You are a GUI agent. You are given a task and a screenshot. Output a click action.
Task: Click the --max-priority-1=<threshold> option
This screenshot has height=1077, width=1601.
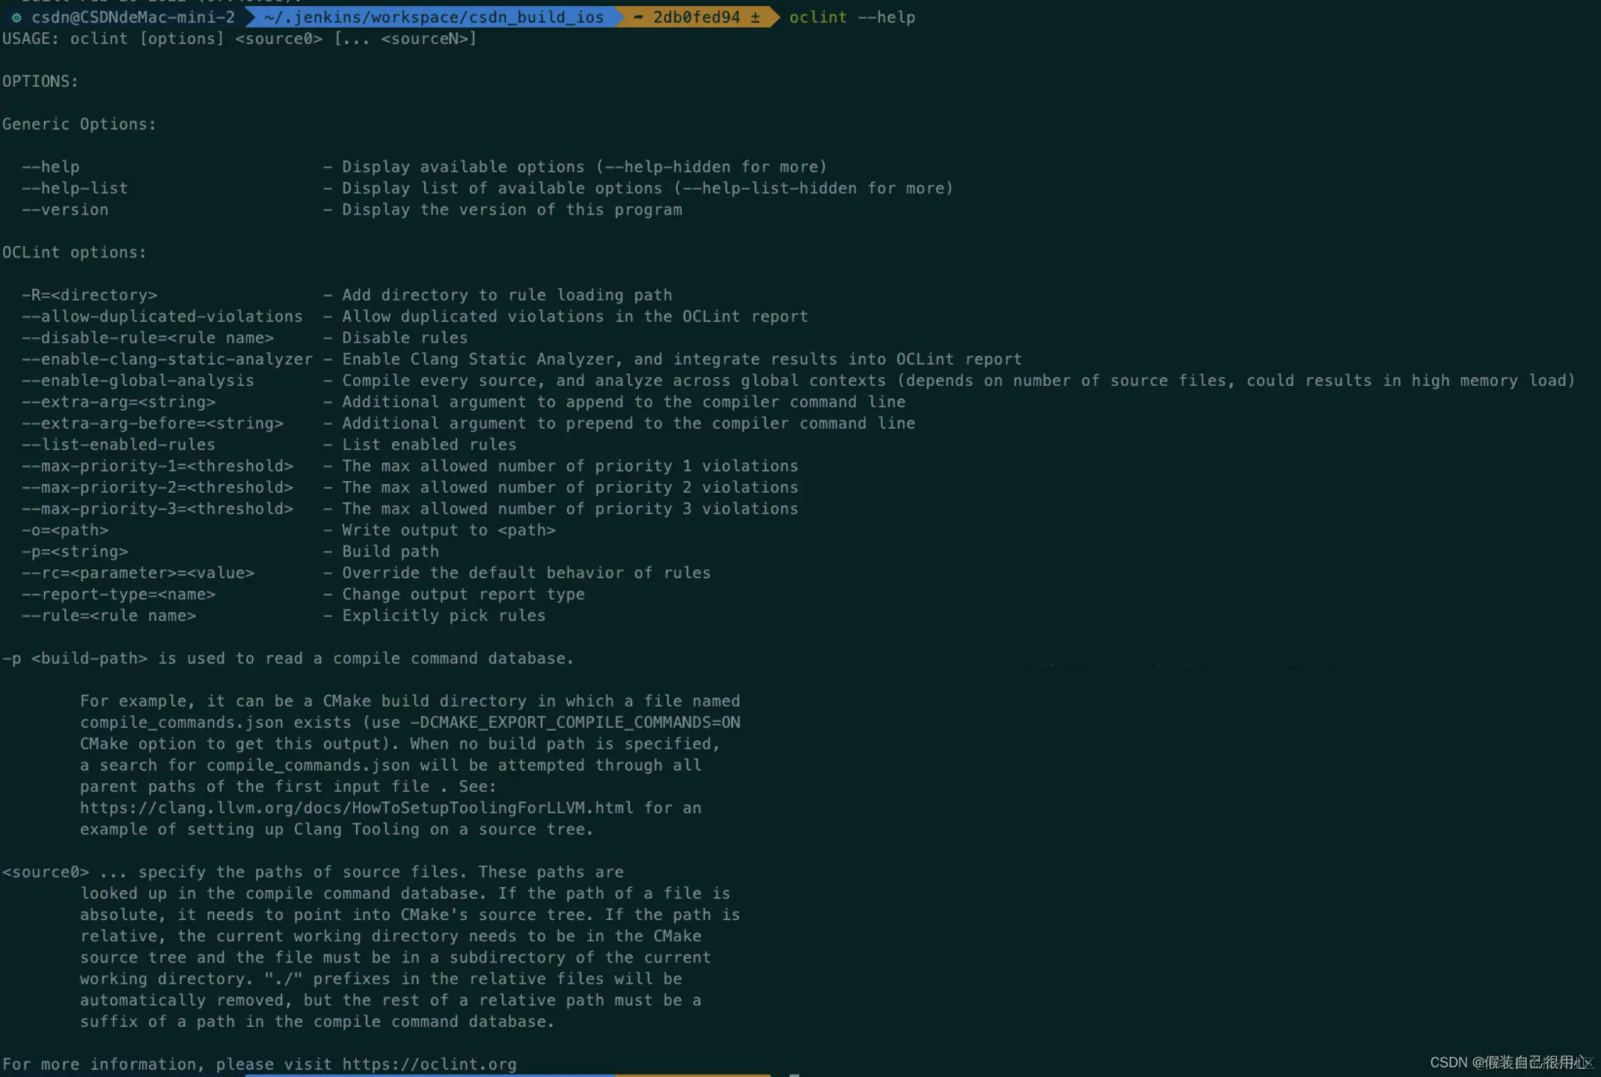pyautogui.click(x=157, y=467)
